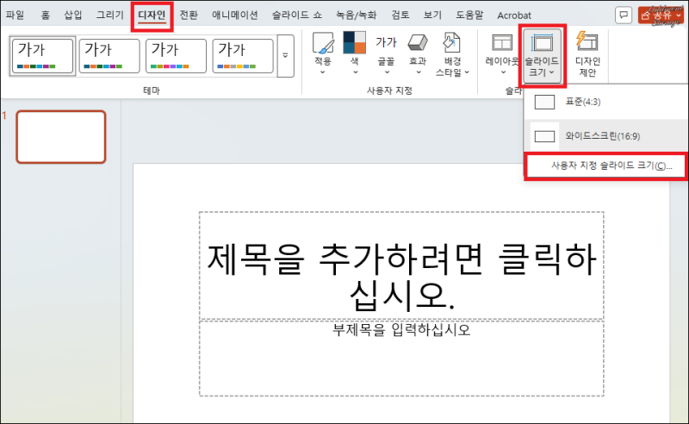Click the title placeholder 제목을 추가하려면
The height and width of the screenshot is (424, 689).
tap(401, 265)
